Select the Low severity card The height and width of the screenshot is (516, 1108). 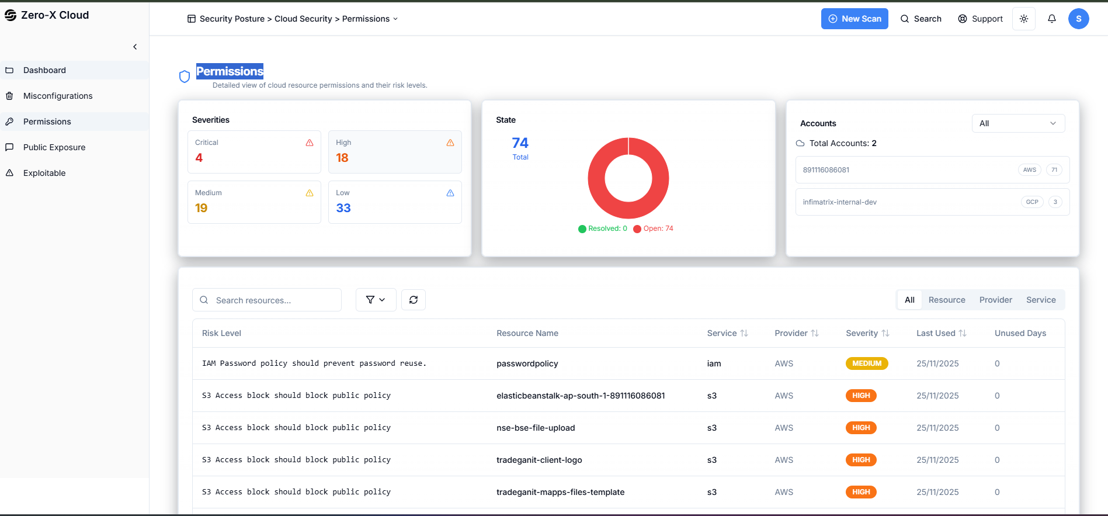pyautogui.click(x=395, y=202)
